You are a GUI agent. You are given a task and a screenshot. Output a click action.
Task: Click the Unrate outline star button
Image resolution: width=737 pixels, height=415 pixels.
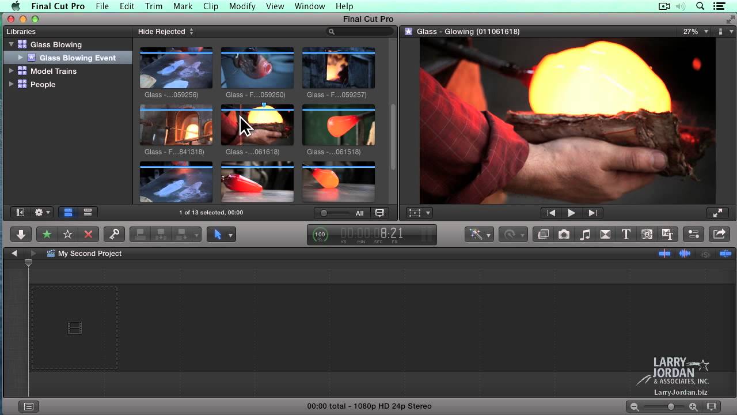pos(67,235)
